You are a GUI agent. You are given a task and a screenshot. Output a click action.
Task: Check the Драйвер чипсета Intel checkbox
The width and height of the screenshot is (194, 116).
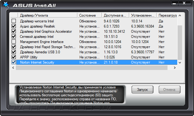[14, 21]
